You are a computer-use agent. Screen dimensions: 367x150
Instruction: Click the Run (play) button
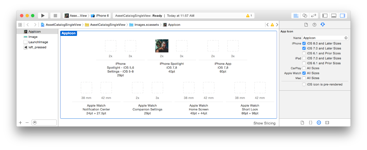tap(43, 16)
